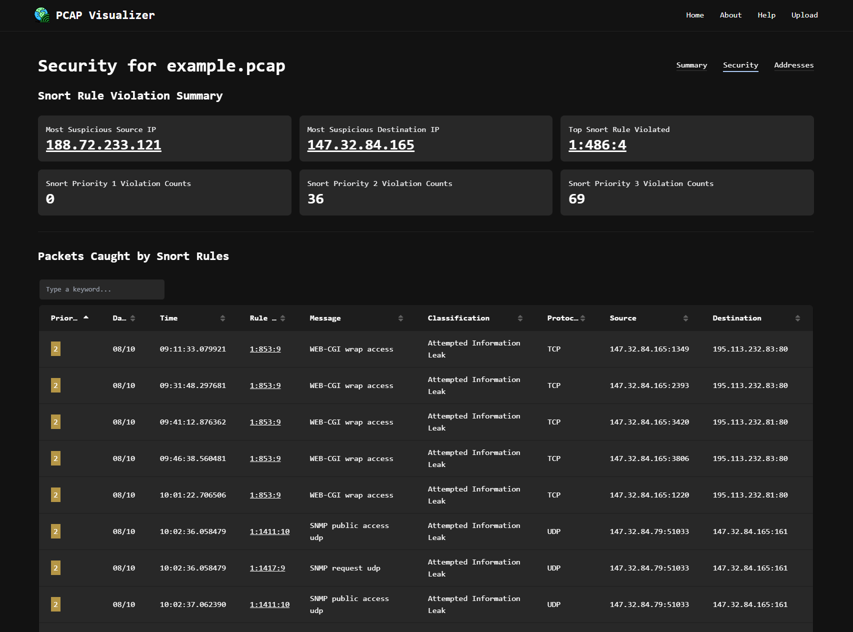Click priority 2 badge for 10:02:37.062390 row
Image resolution: width=853 pixels, height=632 pixels.
pos(55,604)
